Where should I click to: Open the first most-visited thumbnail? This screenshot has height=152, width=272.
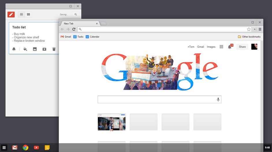click(x=111, y=122)
